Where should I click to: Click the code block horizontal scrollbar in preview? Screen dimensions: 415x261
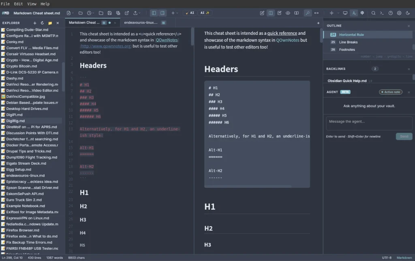point(248,186)
